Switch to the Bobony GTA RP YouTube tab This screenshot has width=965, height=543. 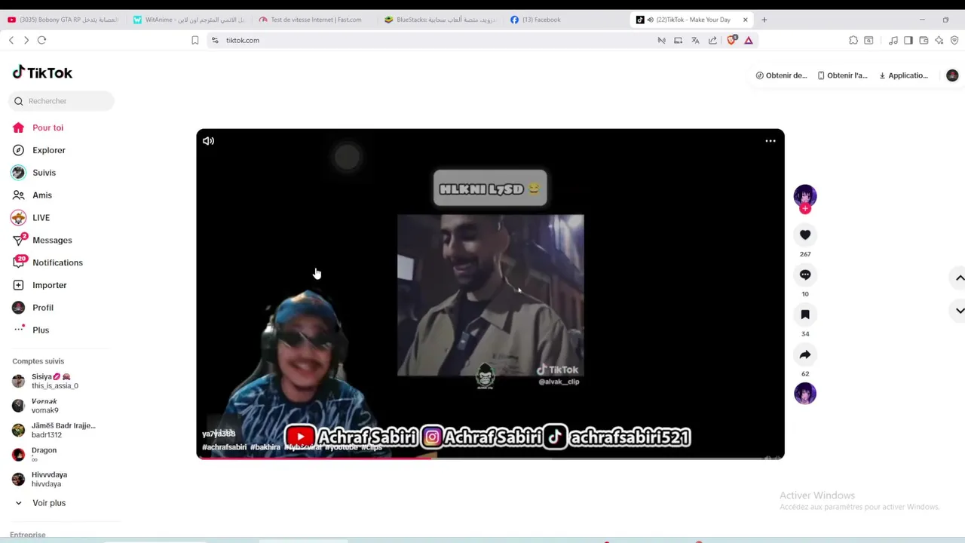click(x=63, y=20)
